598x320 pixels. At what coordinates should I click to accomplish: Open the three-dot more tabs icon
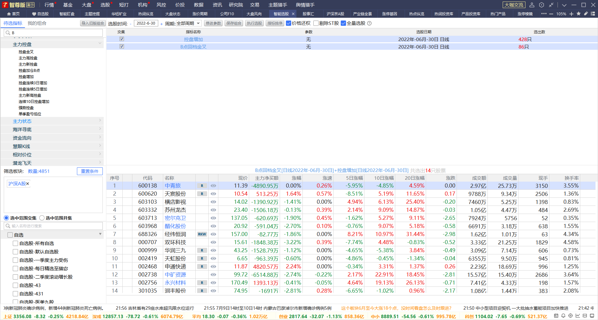(544, 14)
